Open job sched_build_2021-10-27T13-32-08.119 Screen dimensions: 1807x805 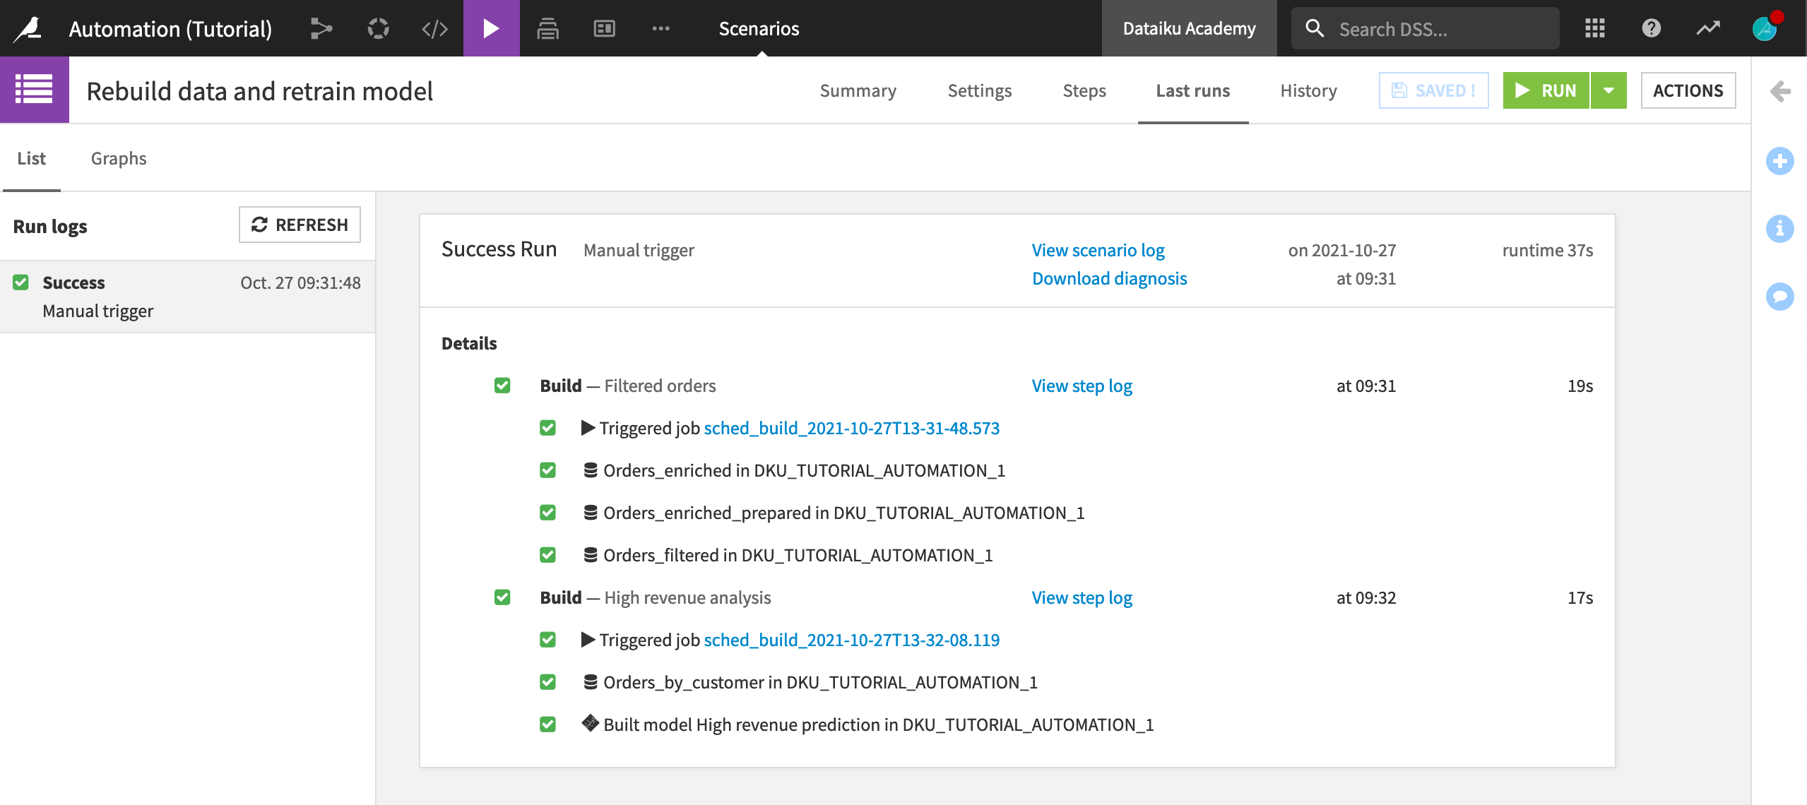[851, 640]
